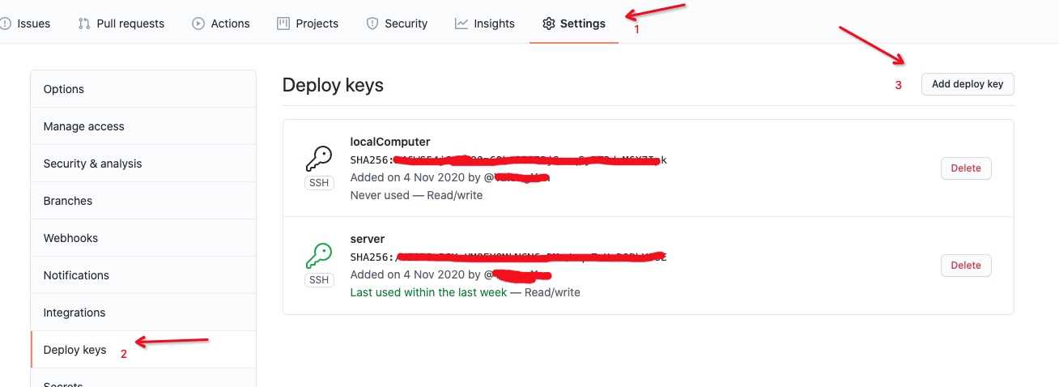The width and height of the screenshot is (1059, 387).
Task: Click the black key icon for localComputer
Action: [319, 158]
